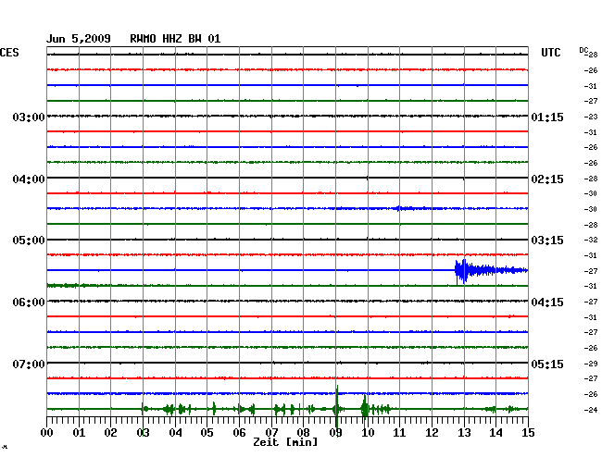The width and height of the screenshot is (602, 457).
Task: Select the DC value "-29"
Action: [x=591, y=364]
